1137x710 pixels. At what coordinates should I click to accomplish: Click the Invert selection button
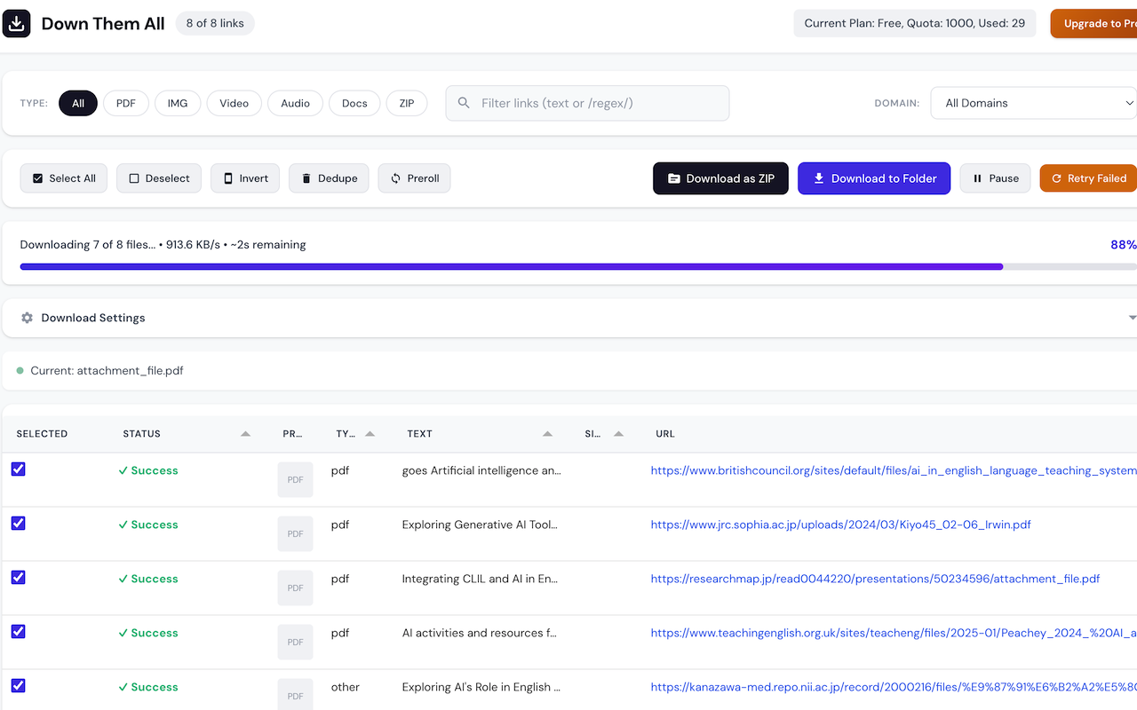click(x=245, y=178)
